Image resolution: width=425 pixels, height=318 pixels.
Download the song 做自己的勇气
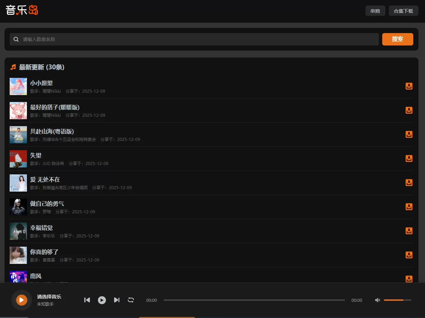point(409,207)
